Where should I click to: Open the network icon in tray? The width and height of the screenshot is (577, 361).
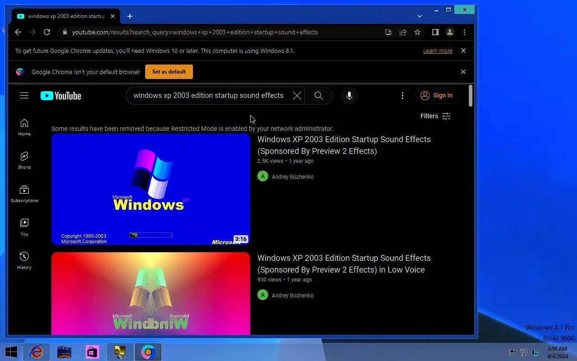(x=524, y=352)
